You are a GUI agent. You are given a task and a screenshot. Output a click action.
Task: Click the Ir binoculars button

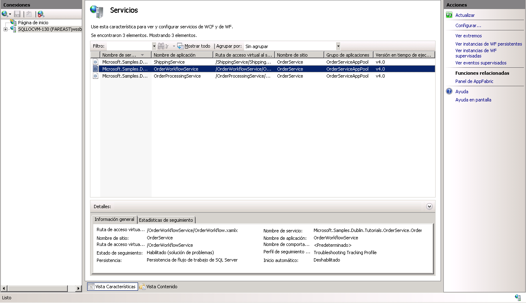click(x=163, y=46)
